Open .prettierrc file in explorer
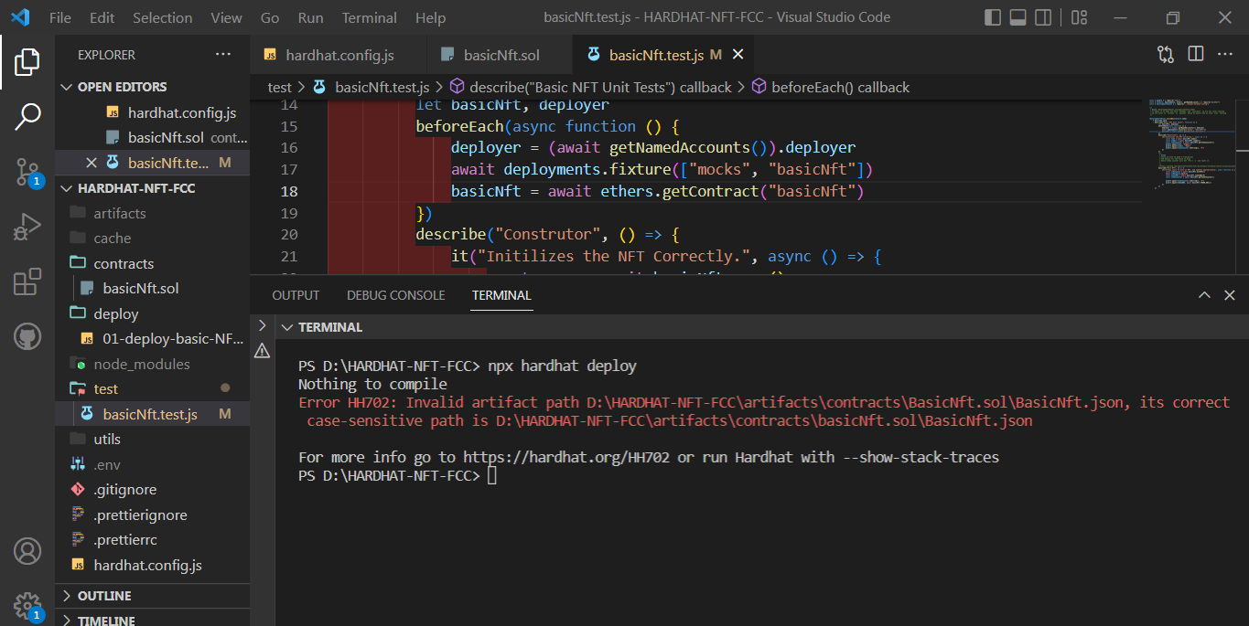The image size is (1249, 626). [152, 540]
